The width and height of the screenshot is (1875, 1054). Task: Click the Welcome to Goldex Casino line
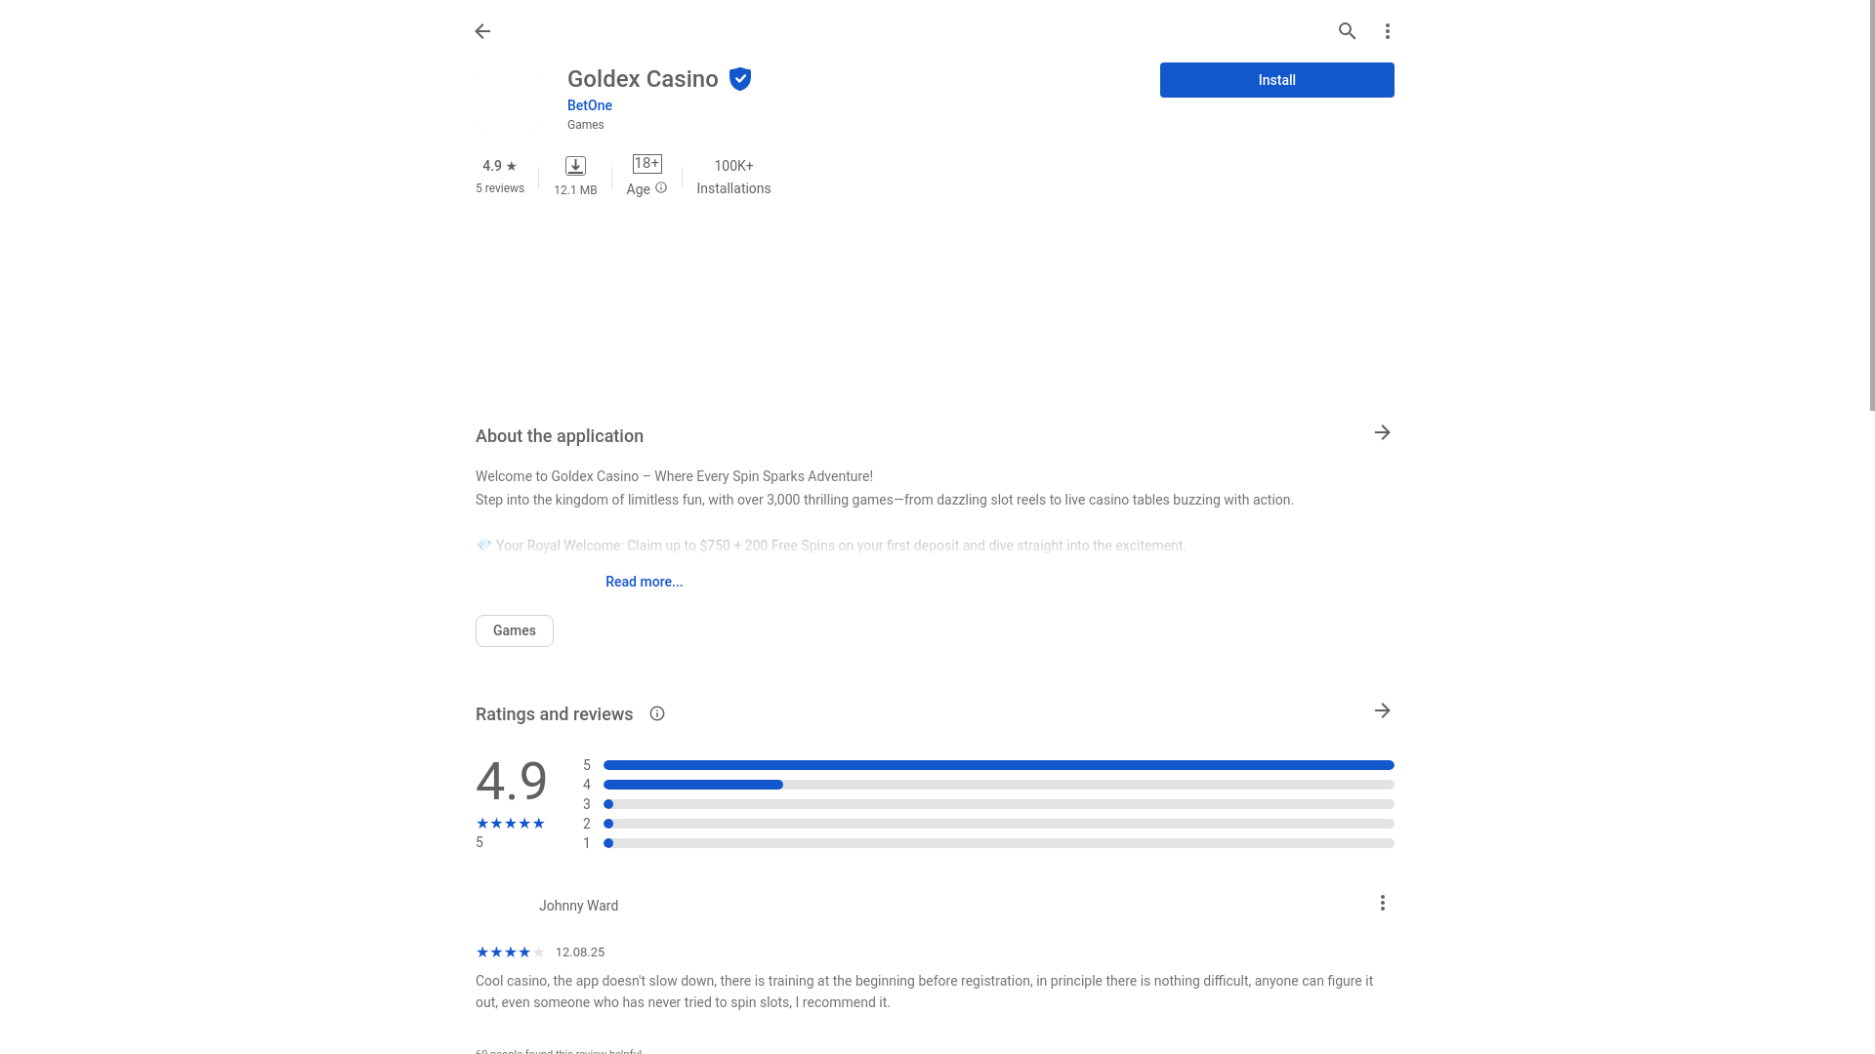pyautogui.click(x=674, y=476)
